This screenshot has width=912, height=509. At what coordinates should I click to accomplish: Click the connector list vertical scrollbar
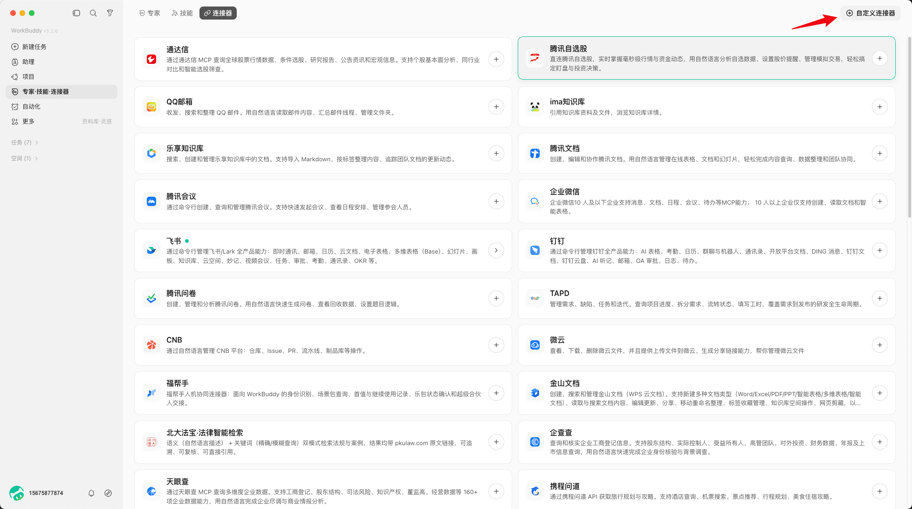pos(909,127)
